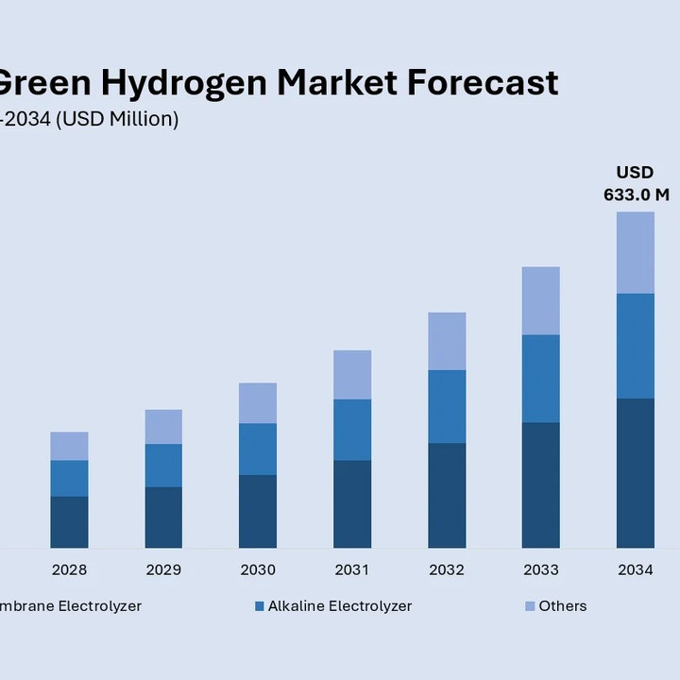Click the Green Hydrogen Market Forecast title

[280, 83]
